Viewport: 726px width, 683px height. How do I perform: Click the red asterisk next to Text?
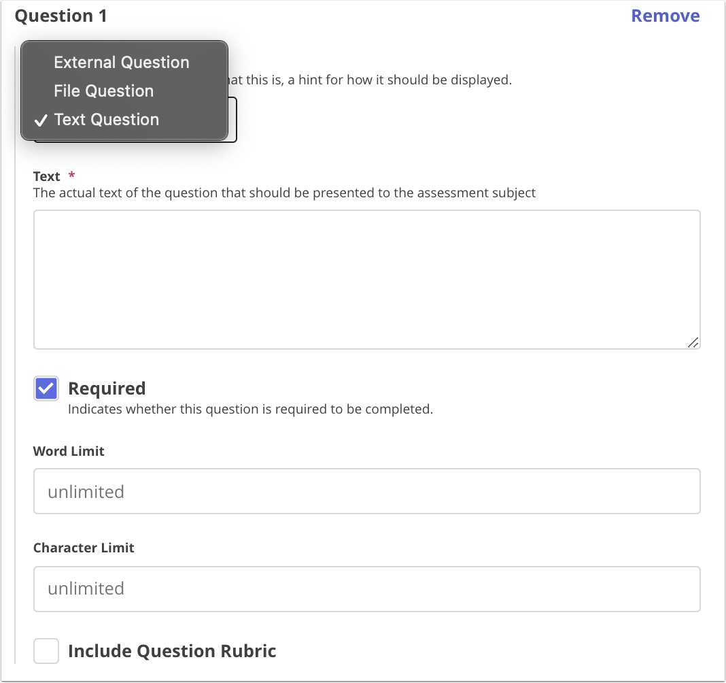click(x=70, y=175)
